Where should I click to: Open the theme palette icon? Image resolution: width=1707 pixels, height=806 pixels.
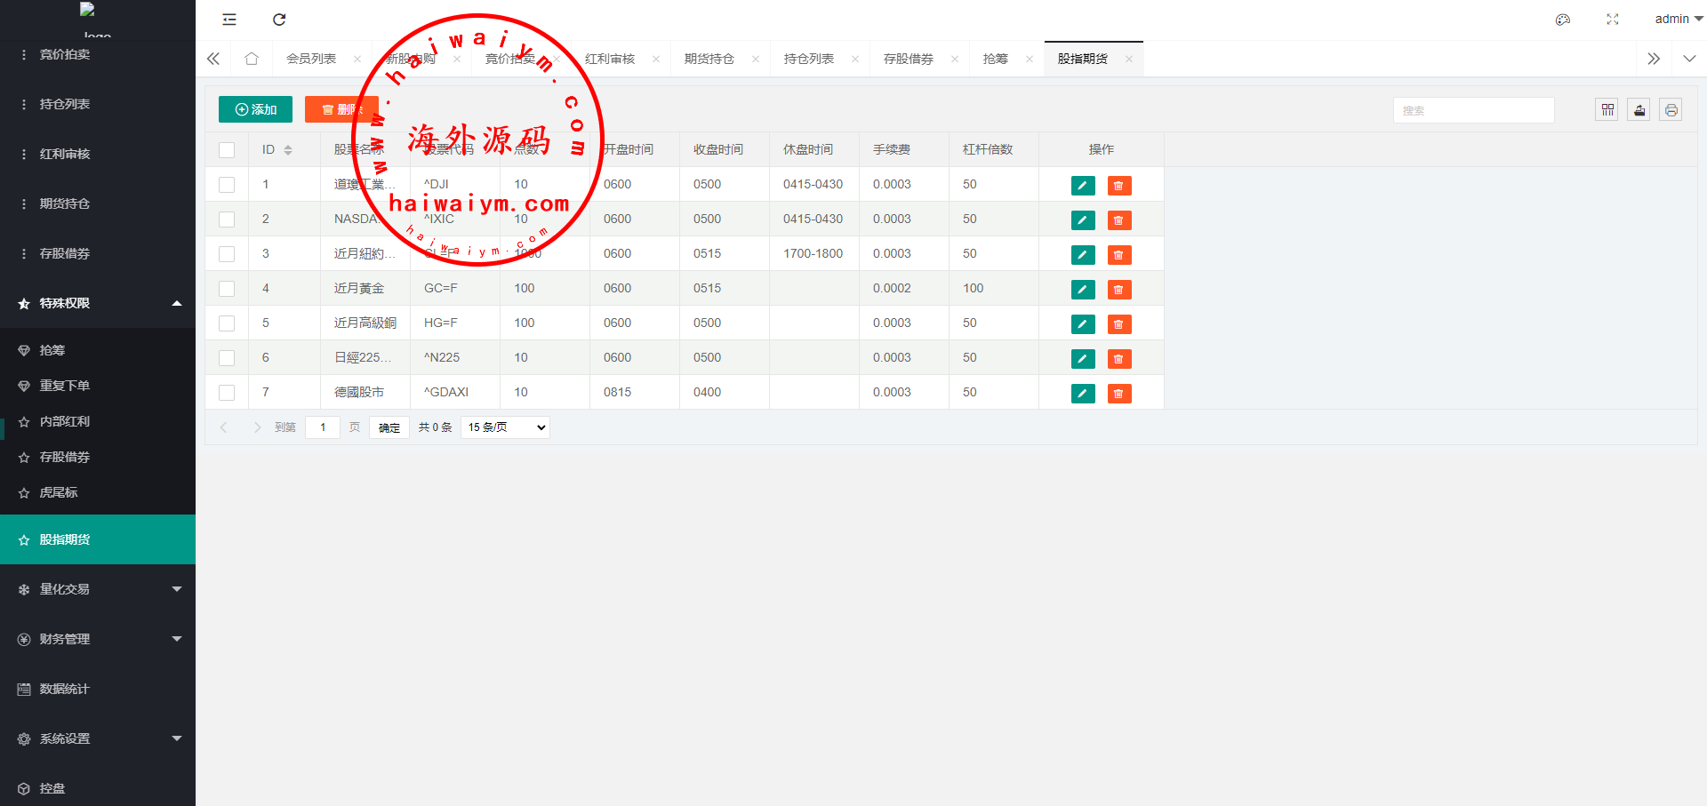tap(1562, 20)
